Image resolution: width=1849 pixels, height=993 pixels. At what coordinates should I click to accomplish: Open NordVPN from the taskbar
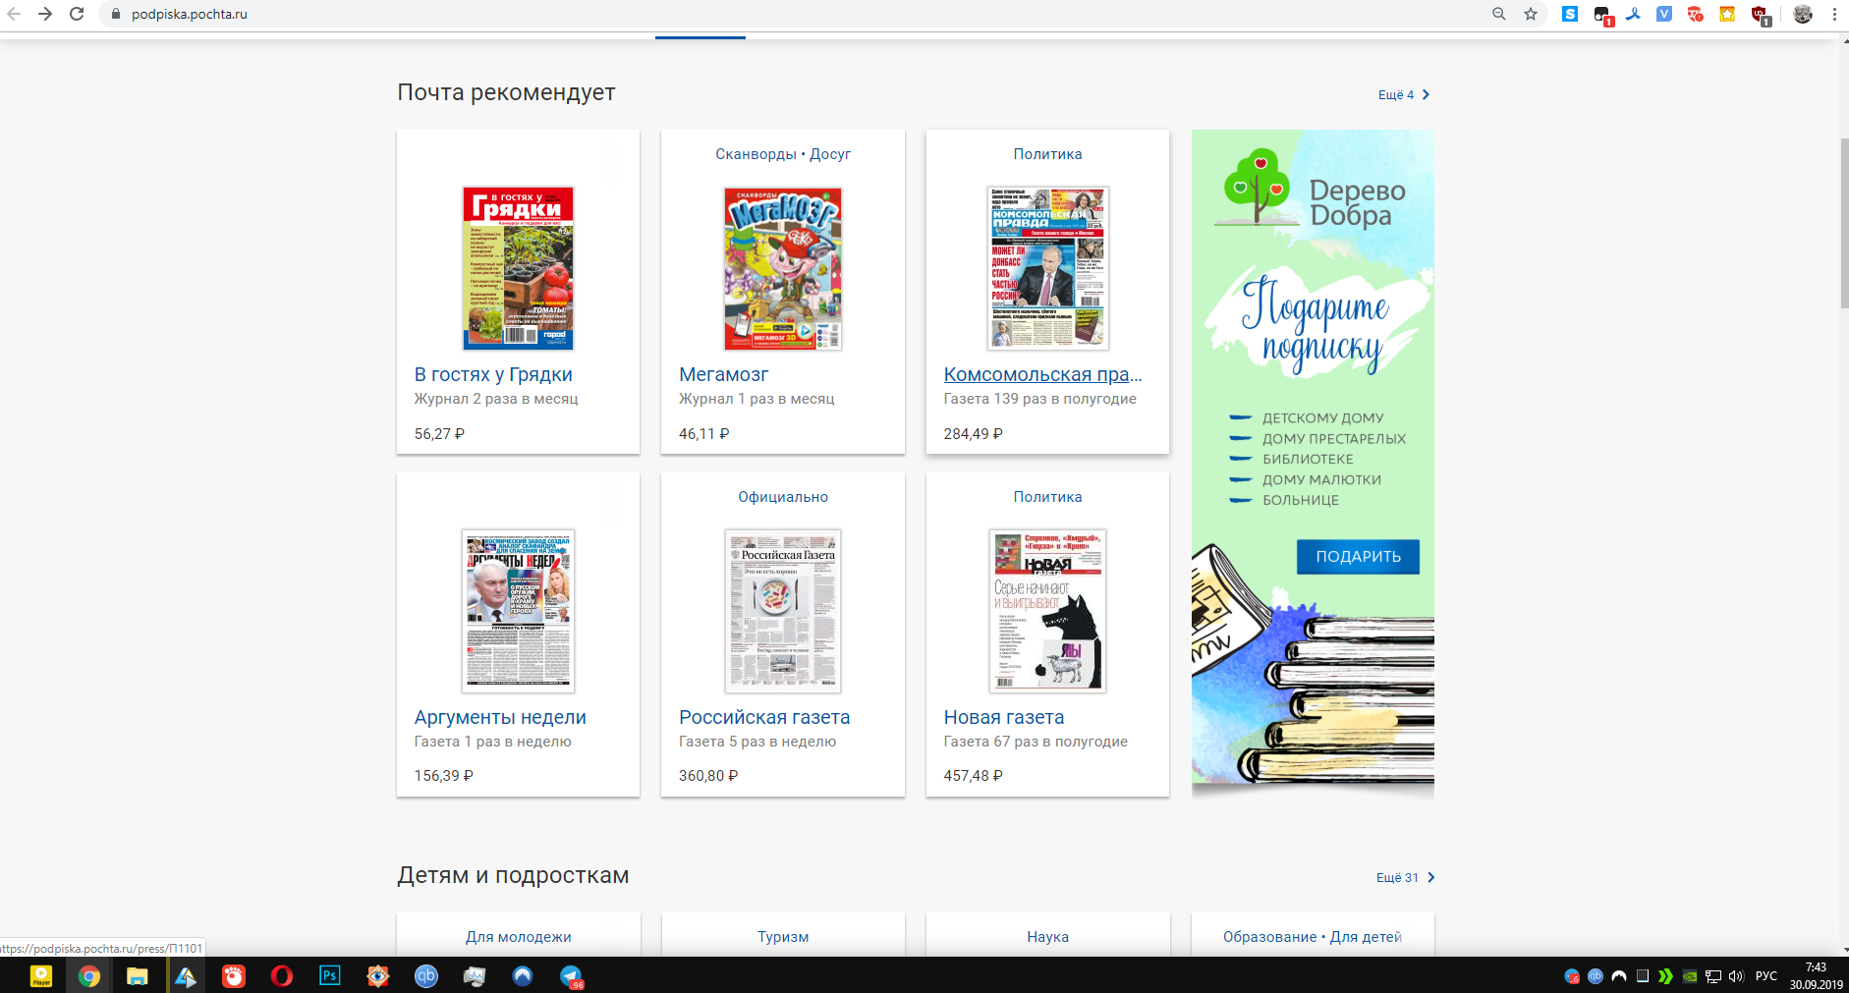tap(523, 975)
